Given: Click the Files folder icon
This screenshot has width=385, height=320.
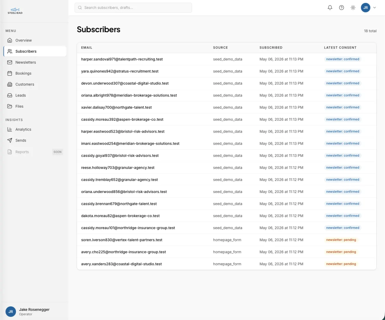Looking at the screenshot, I should pyautogui.click(x=10, y=106).
